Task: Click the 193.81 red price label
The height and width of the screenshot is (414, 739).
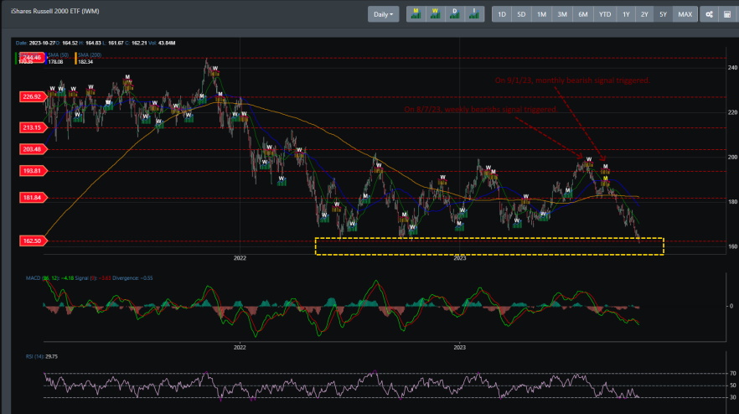Action: click(x=33, y=171)
